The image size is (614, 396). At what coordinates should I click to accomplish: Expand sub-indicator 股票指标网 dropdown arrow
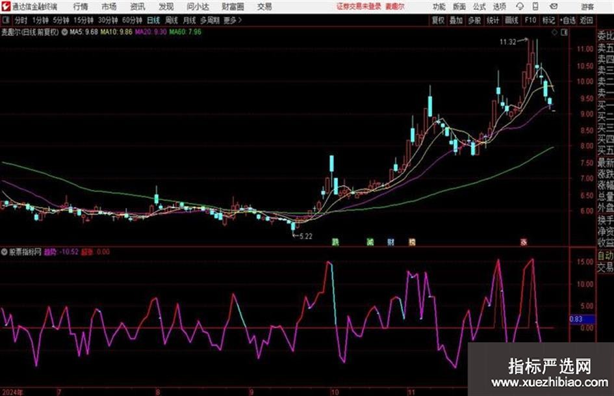pos(5,252)
